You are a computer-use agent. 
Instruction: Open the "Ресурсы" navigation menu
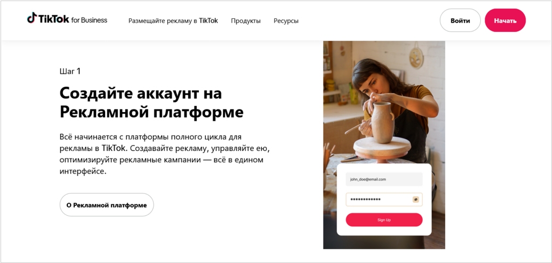coord(286,21)
